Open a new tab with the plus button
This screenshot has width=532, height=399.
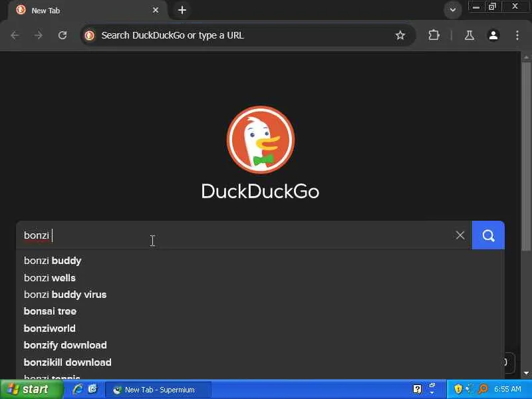(x=182, y=10)
